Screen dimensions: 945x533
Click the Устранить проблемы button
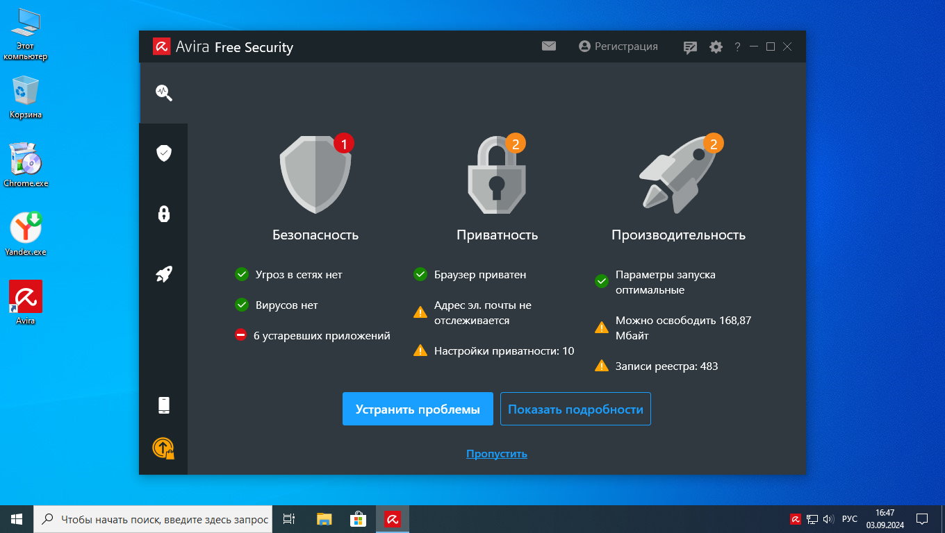coord(418,409)
